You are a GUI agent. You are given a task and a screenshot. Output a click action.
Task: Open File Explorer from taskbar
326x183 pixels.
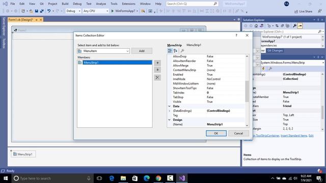[x=123, y=178]
